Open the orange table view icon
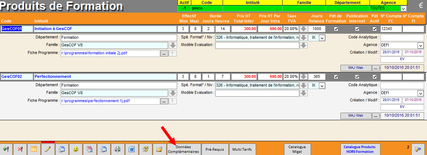 34,149
